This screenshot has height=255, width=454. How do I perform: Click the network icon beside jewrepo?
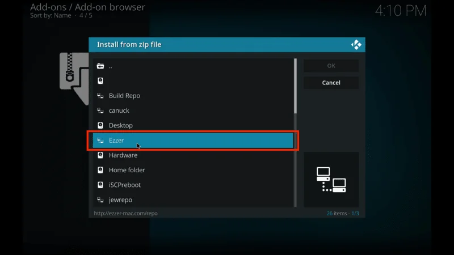[x=100, y=199]
